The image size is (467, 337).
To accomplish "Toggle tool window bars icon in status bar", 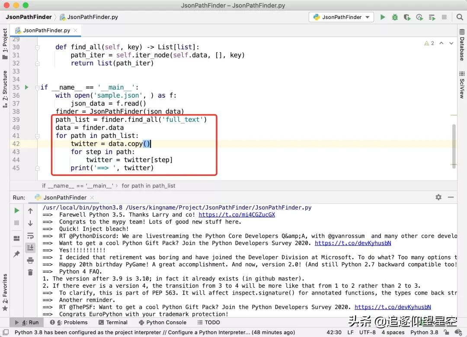I will point(6,332).
